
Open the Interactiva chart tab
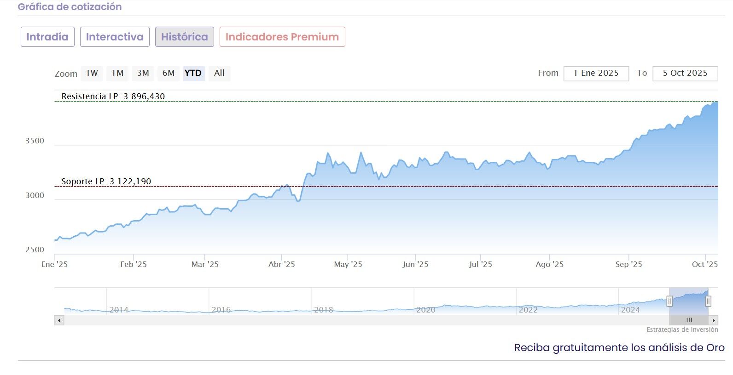coord(115,37)
